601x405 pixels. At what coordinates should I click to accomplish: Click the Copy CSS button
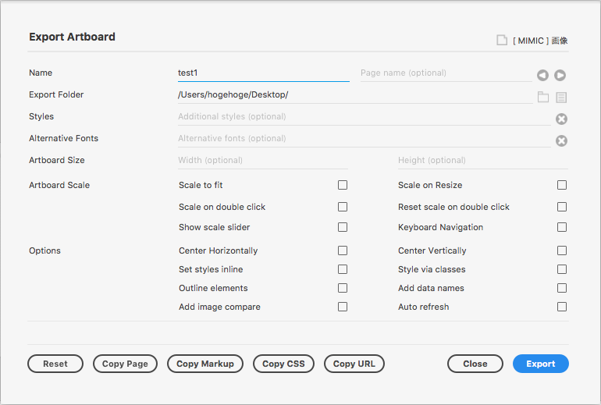coord(283,364)
